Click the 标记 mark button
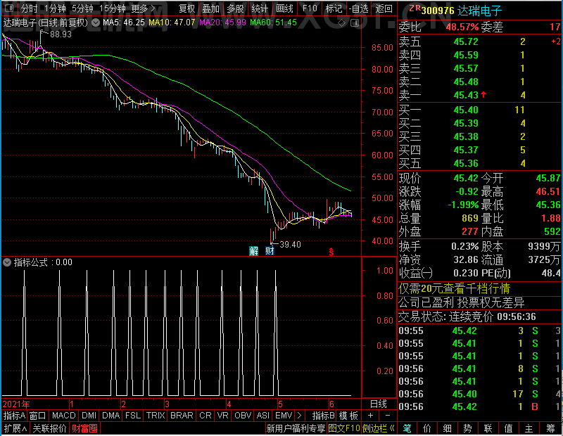 [334, 8]
